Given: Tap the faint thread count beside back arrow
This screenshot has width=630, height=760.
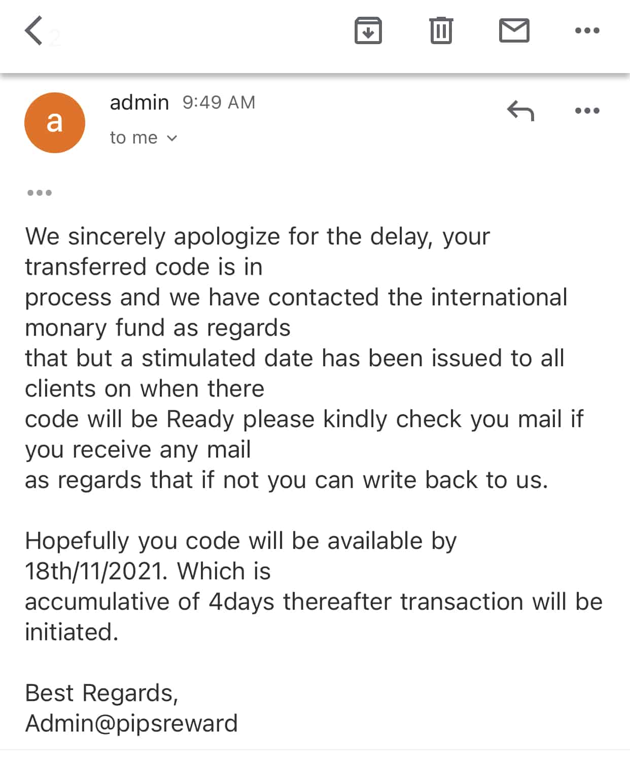Looking at the screenshot, I should point(55,39).
